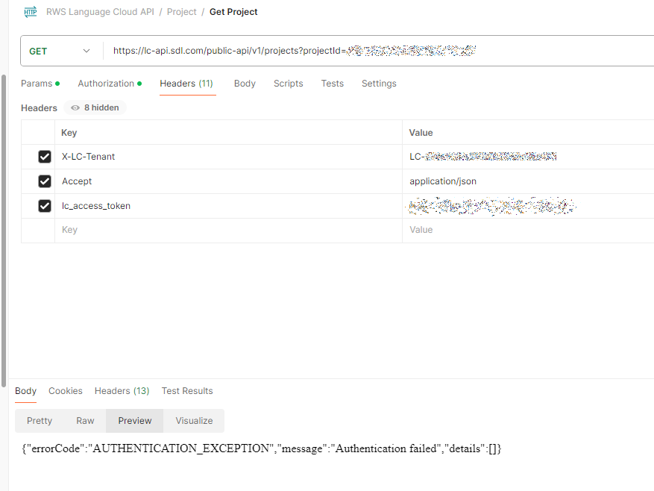Show the 8 hidden headers
The height and width of the screenshot is (491, 654).
(x=95, y=107)
